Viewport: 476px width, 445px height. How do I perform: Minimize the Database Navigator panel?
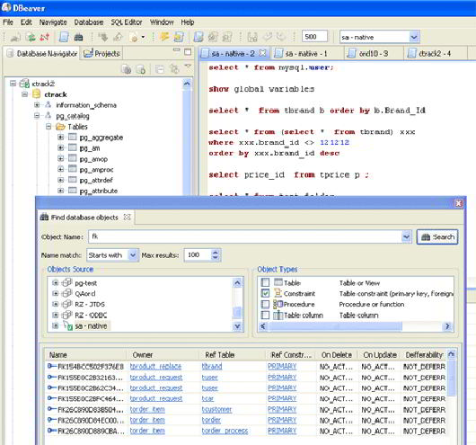coord(176,50)
